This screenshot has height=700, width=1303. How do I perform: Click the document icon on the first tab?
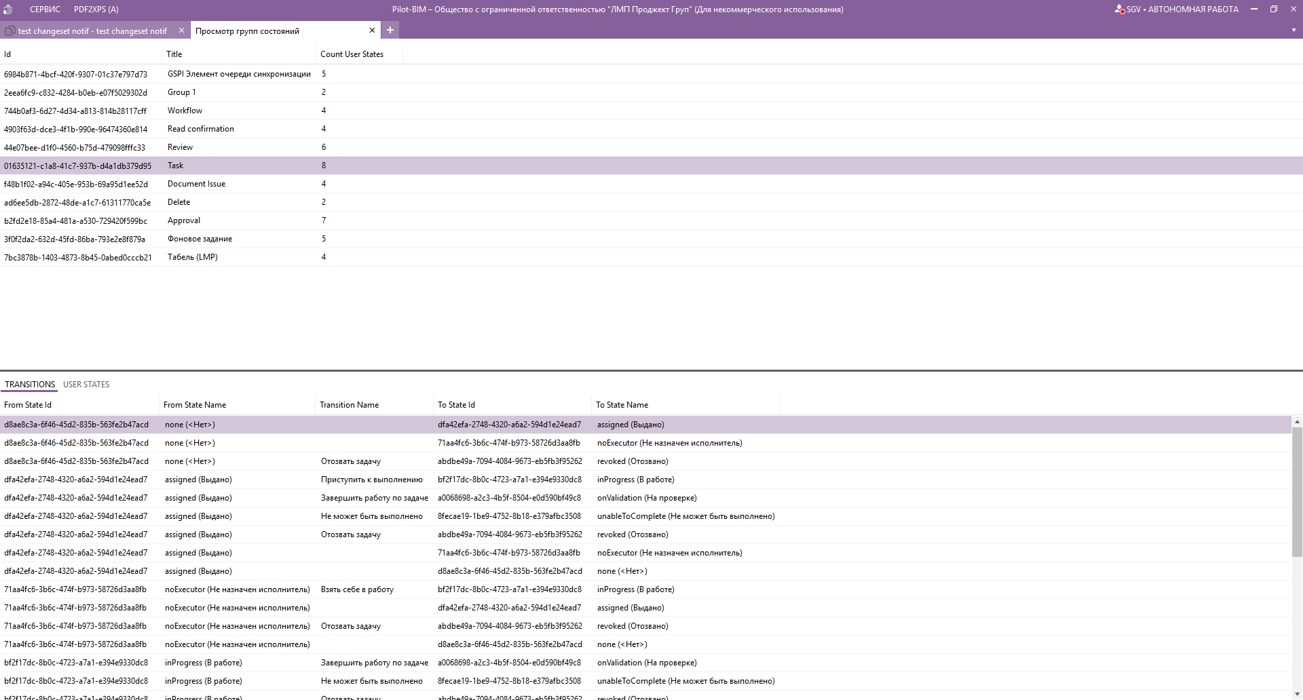point(10,31)
